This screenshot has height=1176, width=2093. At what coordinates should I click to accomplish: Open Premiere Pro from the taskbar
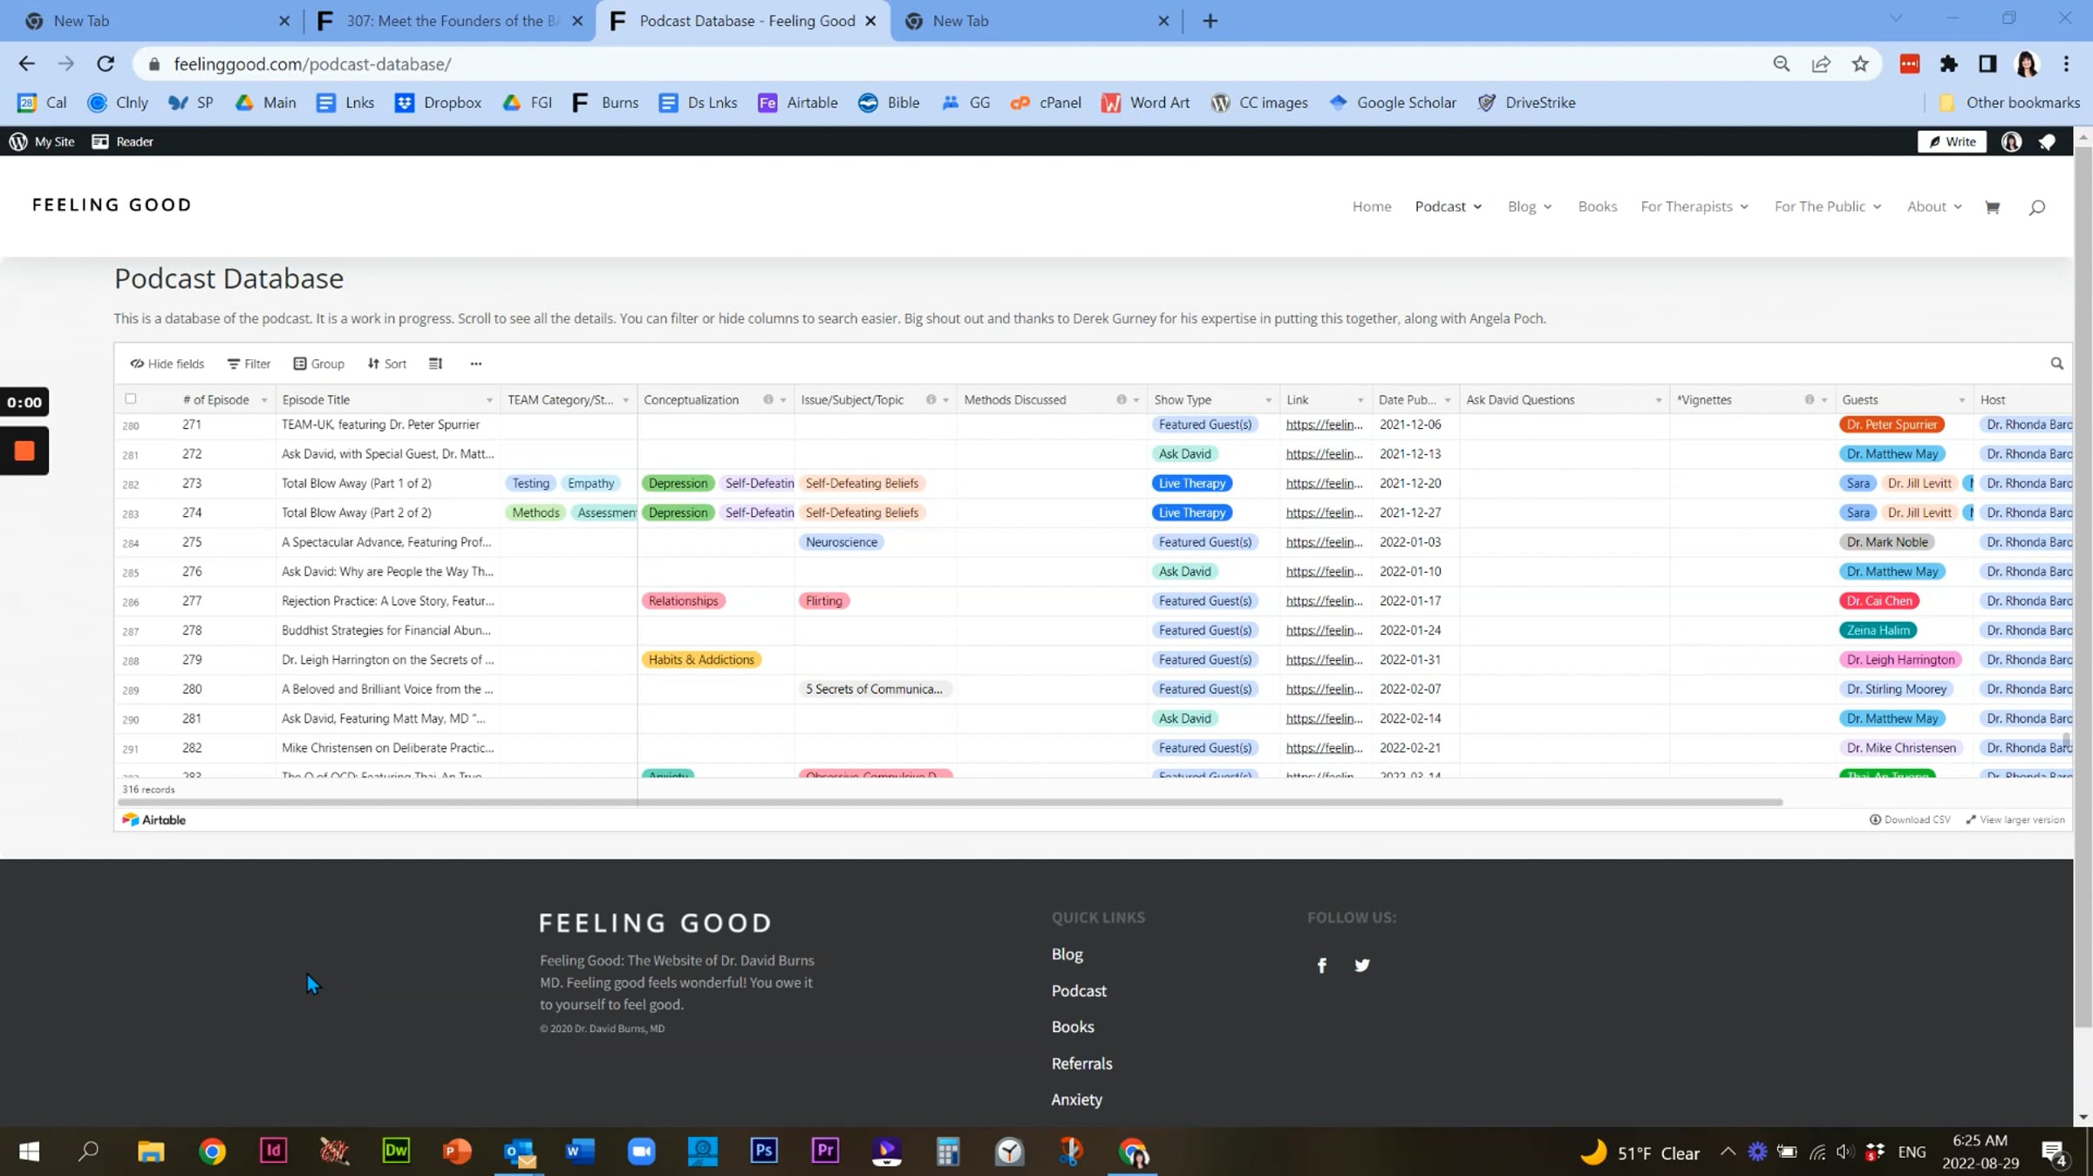(825, 1152)
